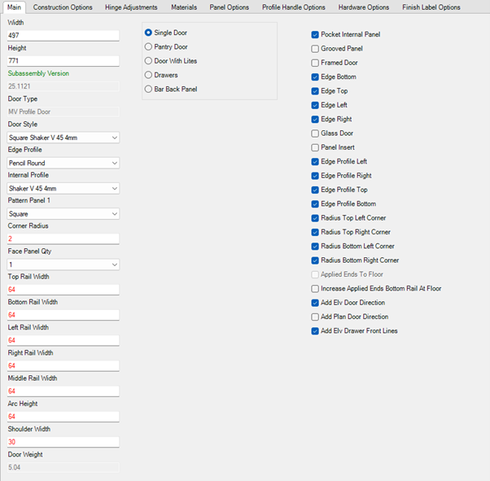The image size is (490, 481).
Task: Click the Width input field
Action: tap(63, 36)
